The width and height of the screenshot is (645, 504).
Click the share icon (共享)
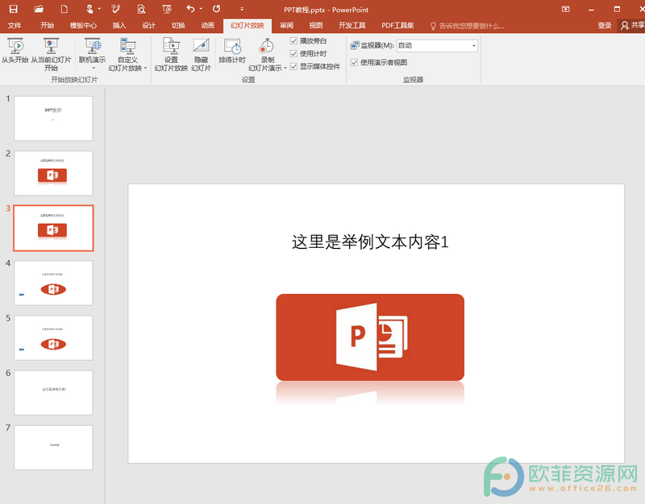point(632,26)
